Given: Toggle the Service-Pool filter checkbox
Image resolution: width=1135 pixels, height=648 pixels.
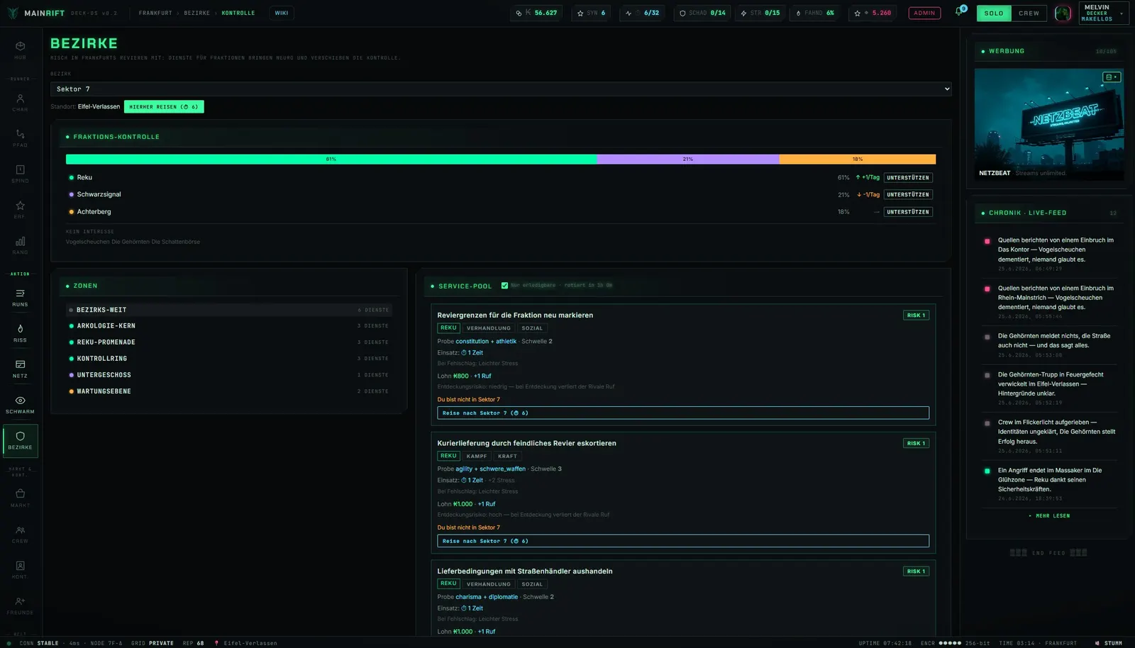Looking at the screenshot, I should pyautogui.click(x=504, y=286).
